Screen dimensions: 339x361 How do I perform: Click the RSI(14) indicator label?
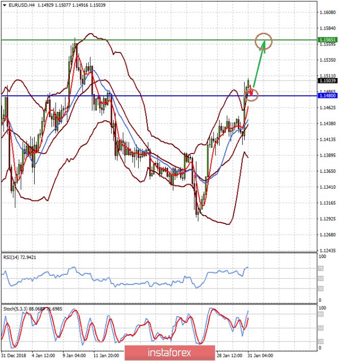point(20,257)
